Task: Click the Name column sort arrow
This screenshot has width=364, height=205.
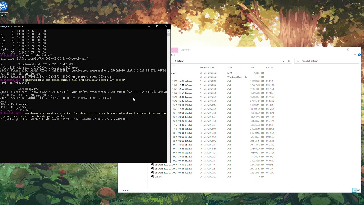Action: 174,65
